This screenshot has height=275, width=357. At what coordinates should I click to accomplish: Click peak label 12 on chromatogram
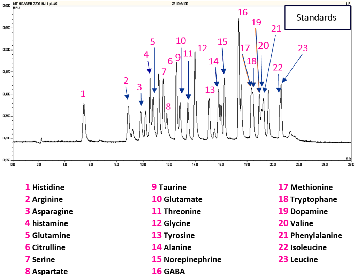point(202,48)
